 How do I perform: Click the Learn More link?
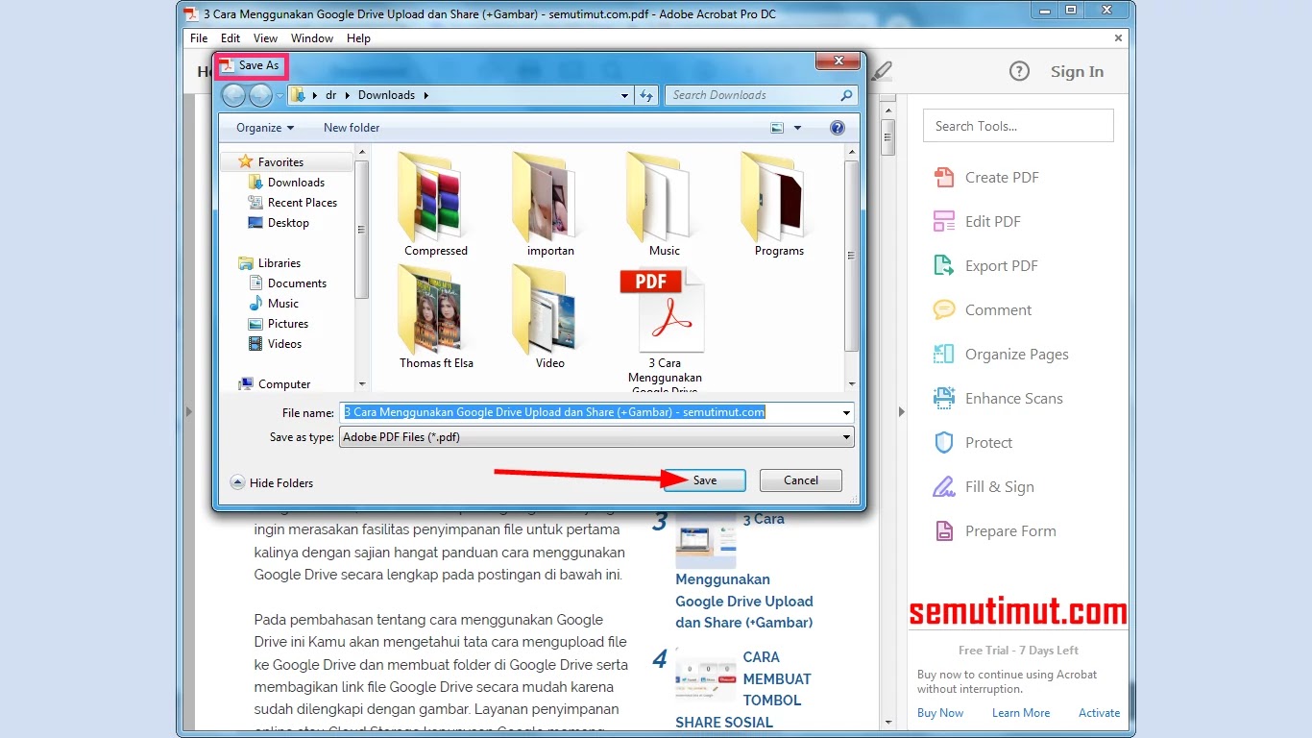pos(1021,713)
